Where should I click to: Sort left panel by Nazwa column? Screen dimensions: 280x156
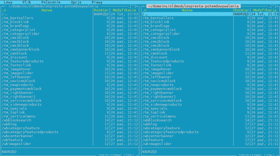(x=47, y=10)
